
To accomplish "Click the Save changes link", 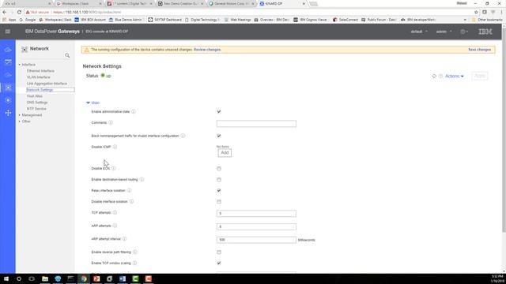I will click(479, 50).
